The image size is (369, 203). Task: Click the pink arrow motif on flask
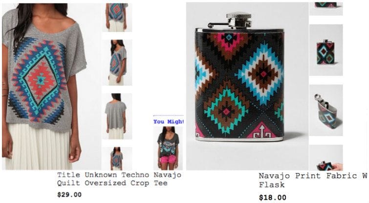[x=261, y=131]
